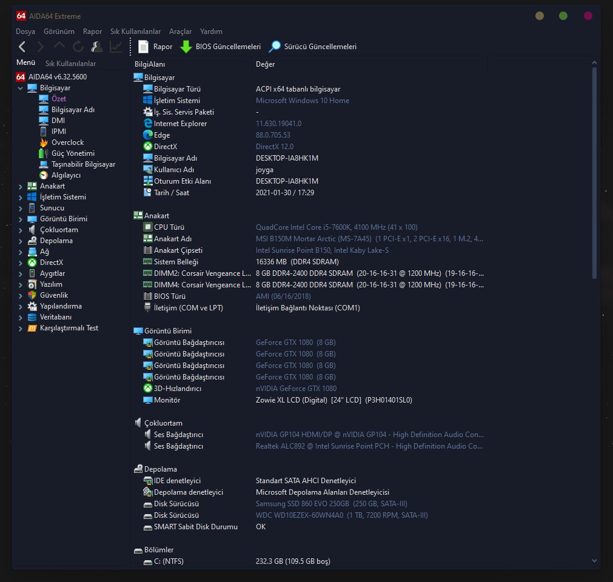
Task: Select the Overclock flame icon
Action: pos(44,142)
